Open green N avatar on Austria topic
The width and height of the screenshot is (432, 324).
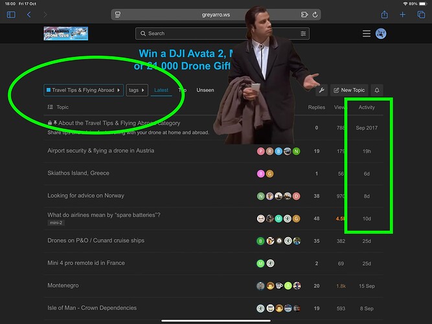pyautogui.click(x=296, y=151)
